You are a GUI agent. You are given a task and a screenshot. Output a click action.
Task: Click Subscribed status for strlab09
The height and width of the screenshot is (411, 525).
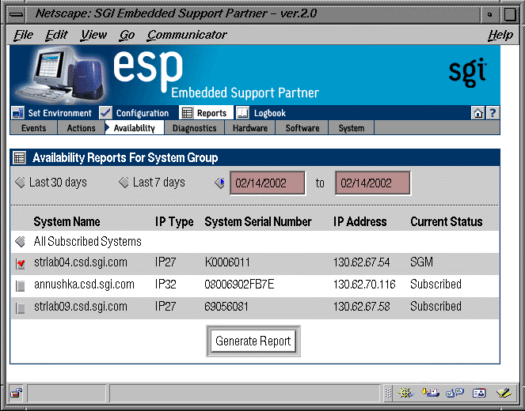click(x=436, y=307)
